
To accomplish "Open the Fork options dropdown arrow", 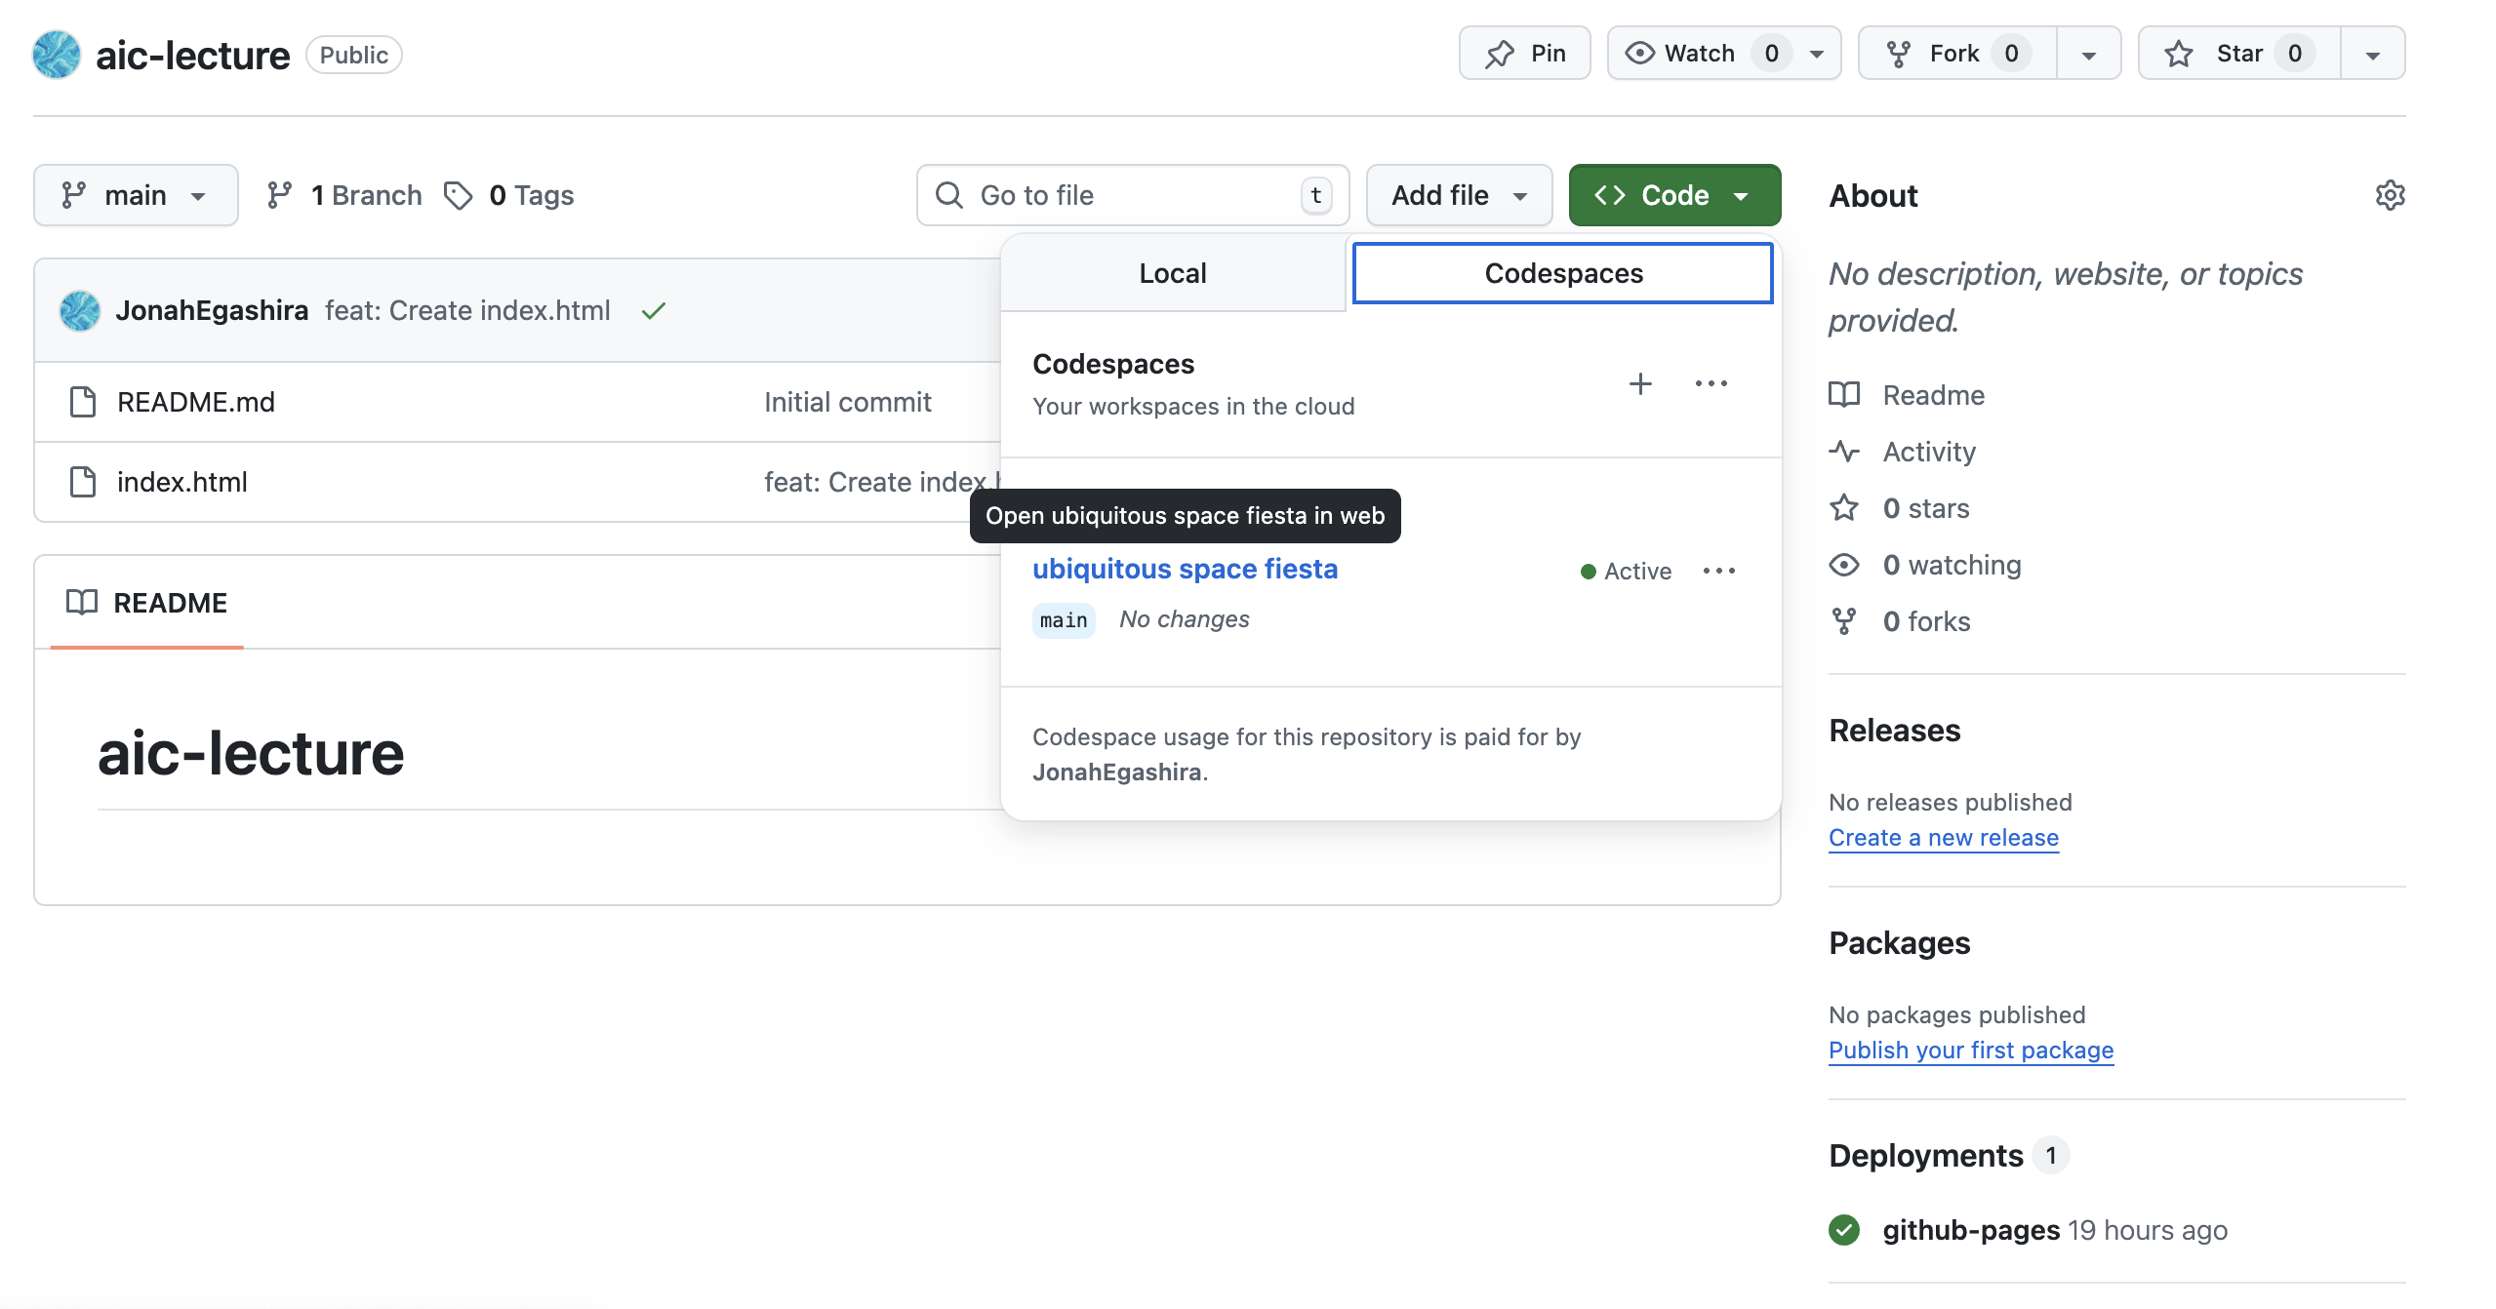I will pos(2088,54).
